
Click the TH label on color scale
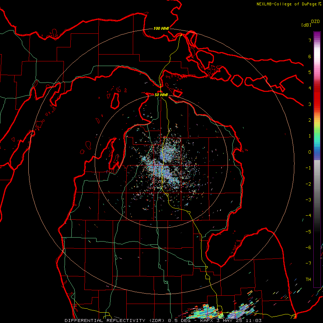tap(308, 279)
